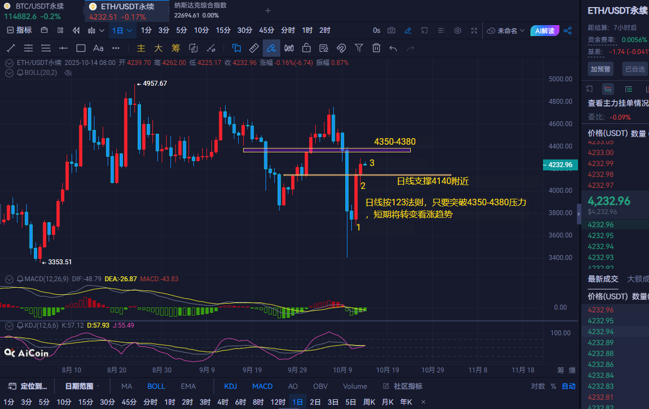
Task: Toggle the BOLL indicator button
Action: [x=156, y=386]
